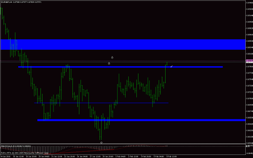Select the white check mark on the chart
Screen dimensions: 253x158
(172, 66)
